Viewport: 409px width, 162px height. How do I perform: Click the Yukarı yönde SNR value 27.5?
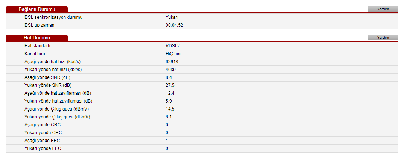tap(170, 85)
